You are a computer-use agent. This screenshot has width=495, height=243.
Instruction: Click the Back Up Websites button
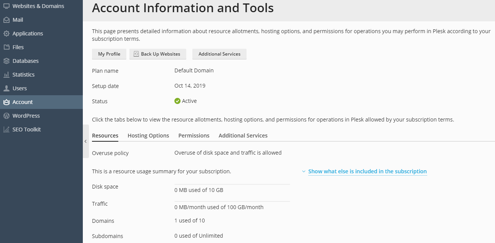pos(158,54)
